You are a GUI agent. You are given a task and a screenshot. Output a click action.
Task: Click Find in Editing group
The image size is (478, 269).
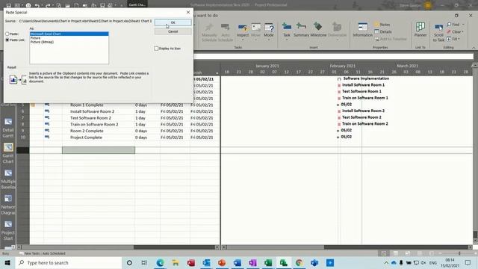[x=453, y=25]
